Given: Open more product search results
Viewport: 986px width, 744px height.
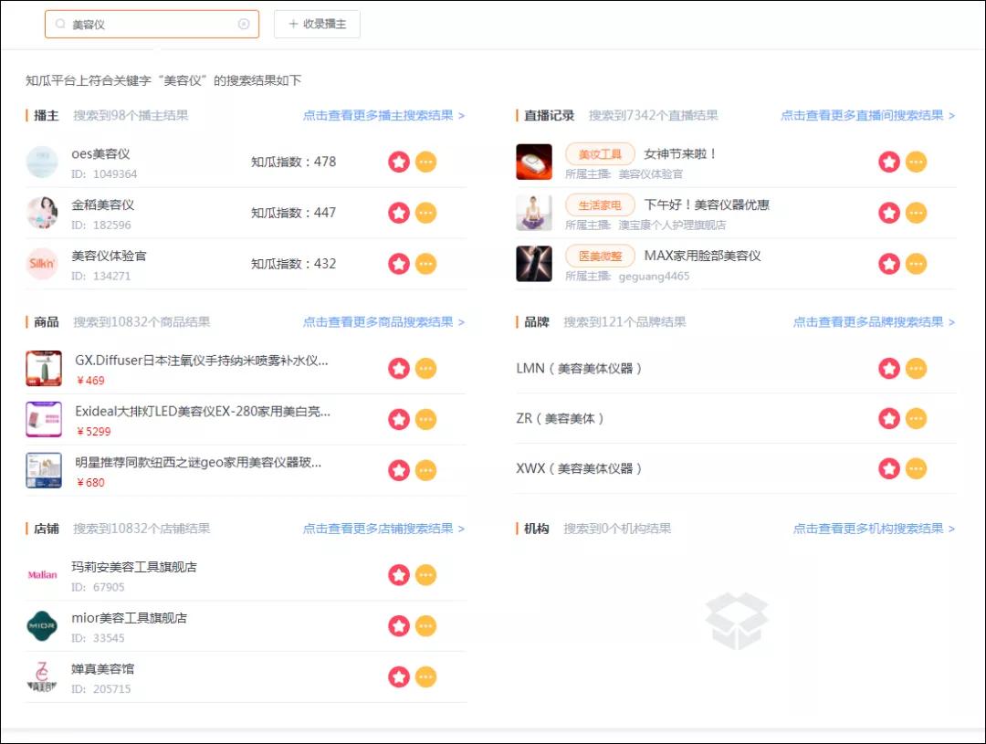Looking at the screenshot, I should (385, 322).
